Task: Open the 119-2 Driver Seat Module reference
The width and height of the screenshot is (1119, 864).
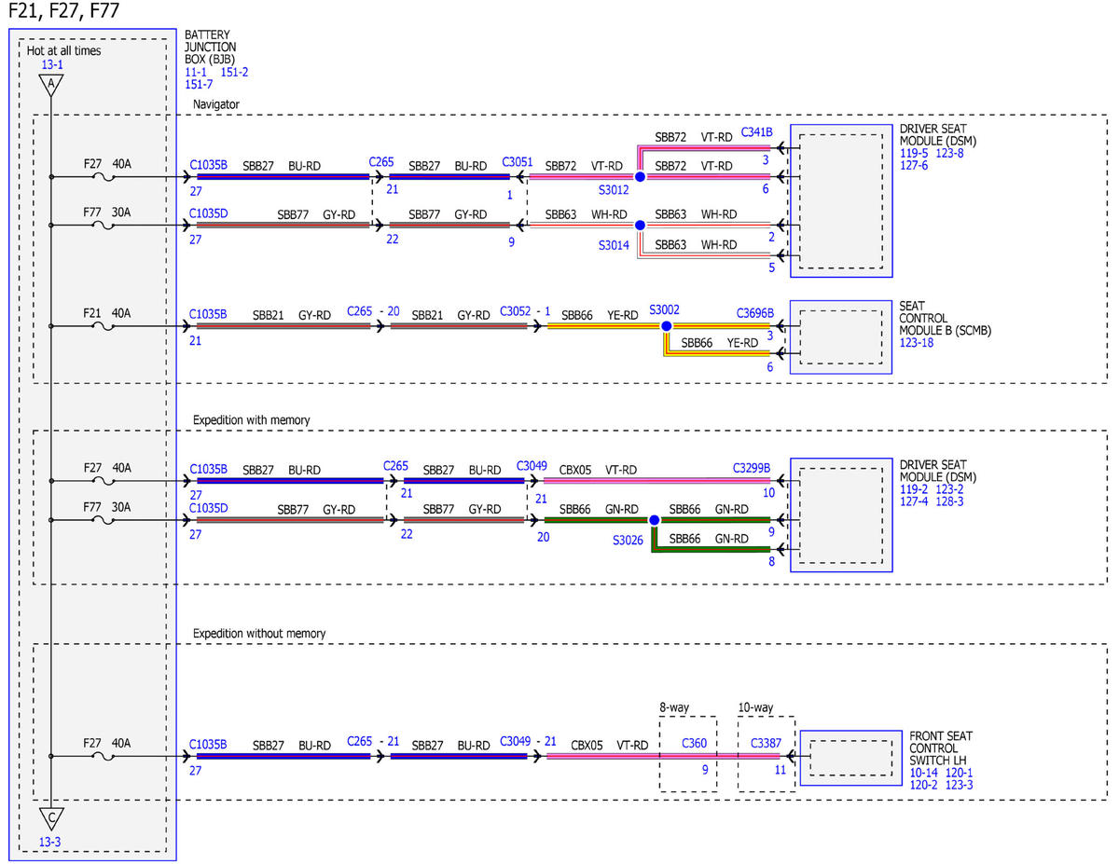Action: point(914,488)
